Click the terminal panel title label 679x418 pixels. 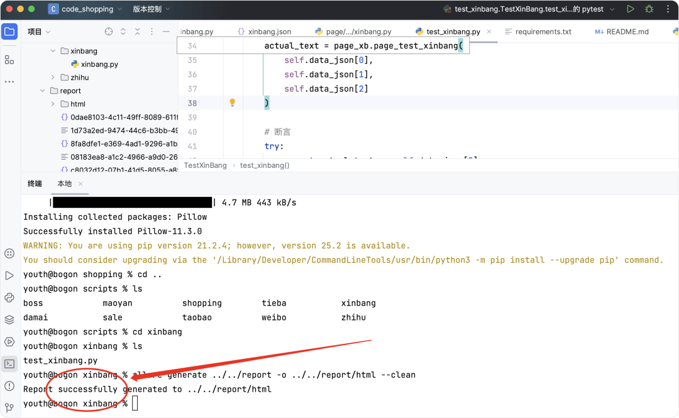pyautogui.click(x=35, y=184)
